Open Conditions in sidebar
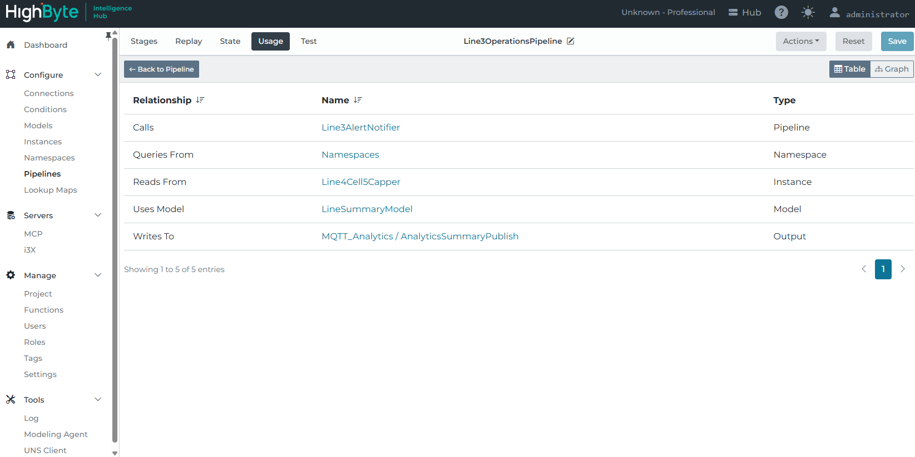Viewport: 915px width, 457px height. tap(45, 109)
